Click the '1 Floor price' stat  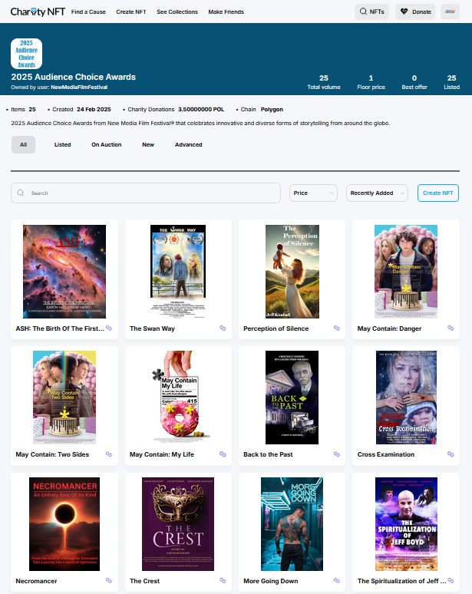(x=371, y=82)
